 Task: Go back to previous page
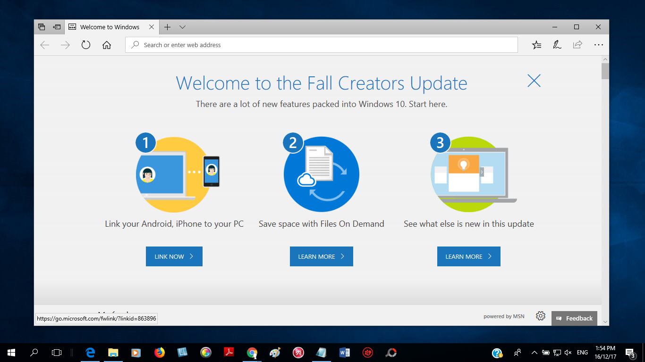[x=44, y=45]
